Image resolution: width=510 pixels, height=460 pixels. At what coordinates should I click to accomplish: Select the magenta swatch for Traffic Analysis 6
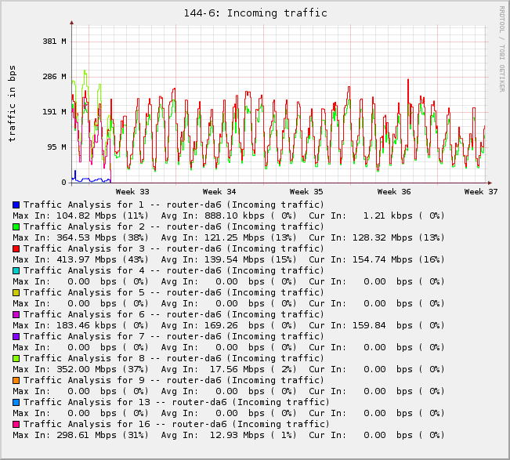coord(16,314)
